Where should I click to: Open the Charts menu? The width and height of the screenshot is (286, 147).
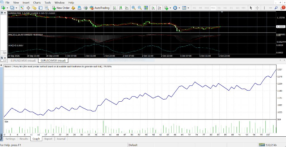point(37,3)
